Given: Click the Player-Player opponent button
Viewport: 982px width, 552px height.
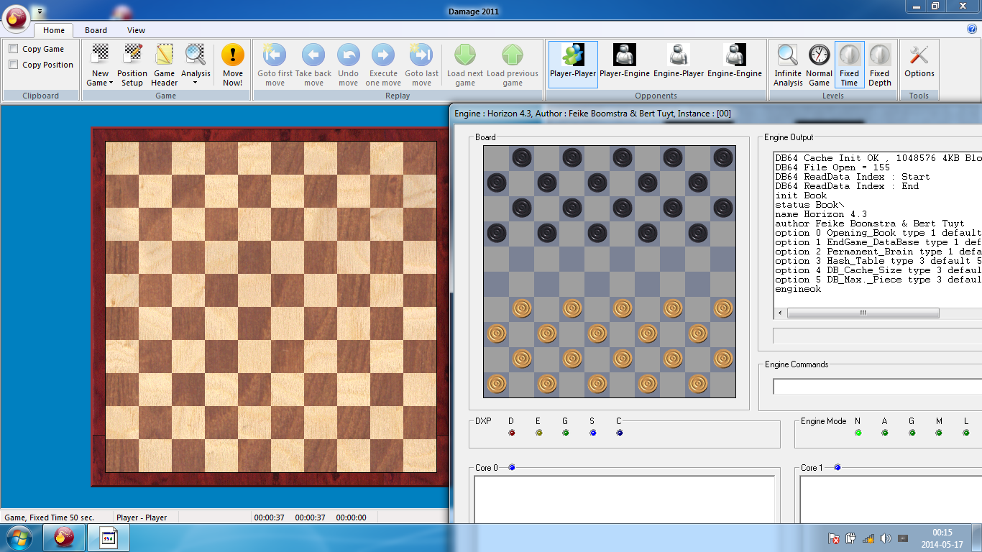Looking at the screenshot, I should point(573,63).
